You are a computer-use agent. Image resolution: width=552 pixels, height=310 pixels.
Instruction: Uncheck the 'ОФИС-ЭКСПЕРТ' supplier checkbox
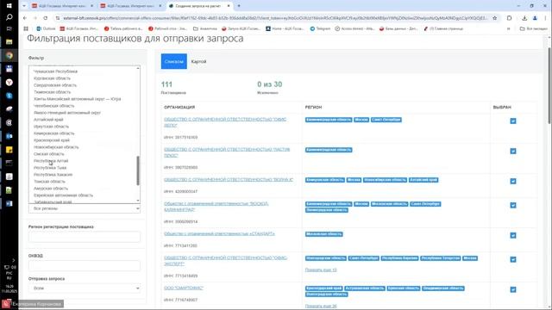[x=513, y=259]
